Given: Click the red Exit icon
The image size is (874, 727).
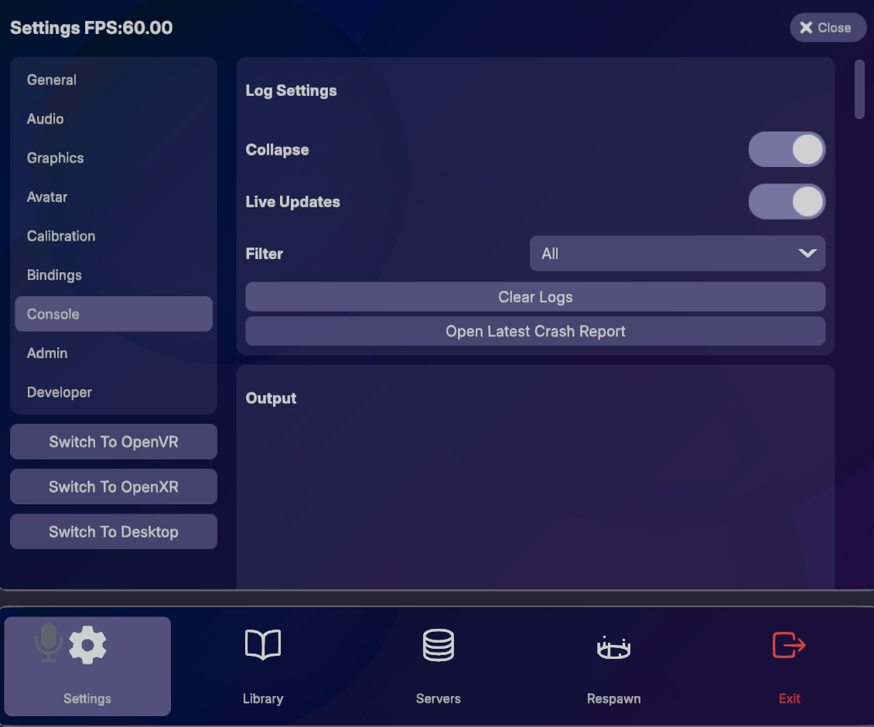Looking at the screenshot, I should (788, 645).
